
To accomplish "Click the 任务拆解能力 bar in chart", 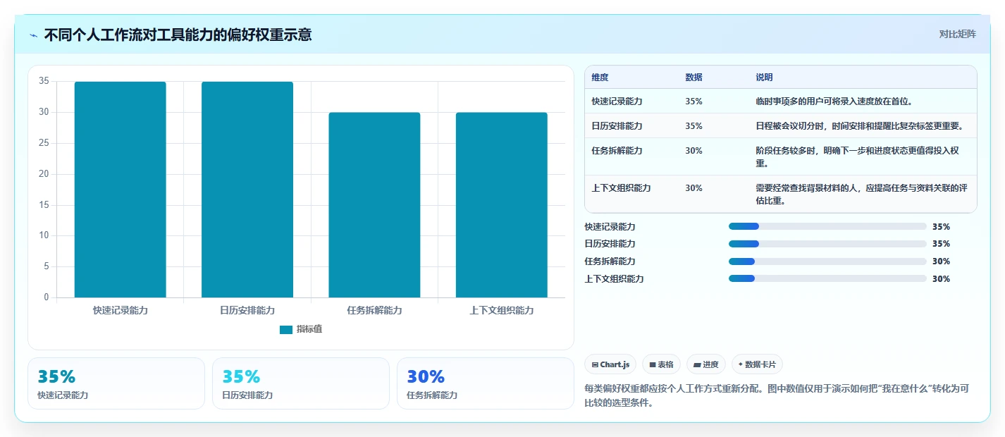I will (374, 205).
